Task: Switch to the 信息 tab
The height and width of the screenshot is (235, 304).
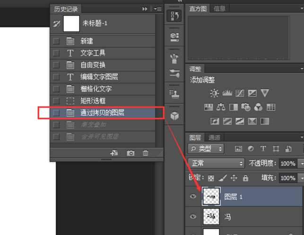Action: click(x=219, y=9)
